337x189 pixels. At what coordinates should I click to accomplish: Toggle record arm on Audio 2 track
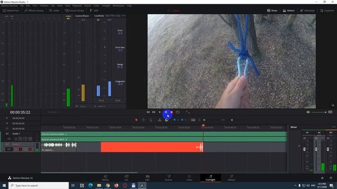click(x=20, y=149)
